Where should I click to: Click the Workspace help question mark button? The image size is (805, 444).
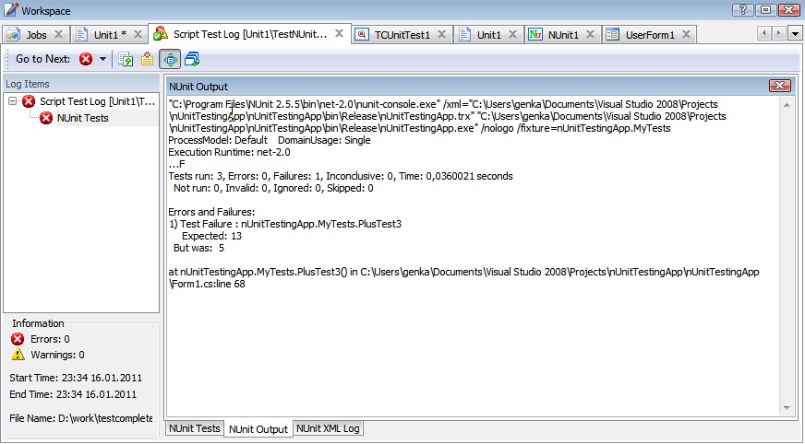click(743, 10)
